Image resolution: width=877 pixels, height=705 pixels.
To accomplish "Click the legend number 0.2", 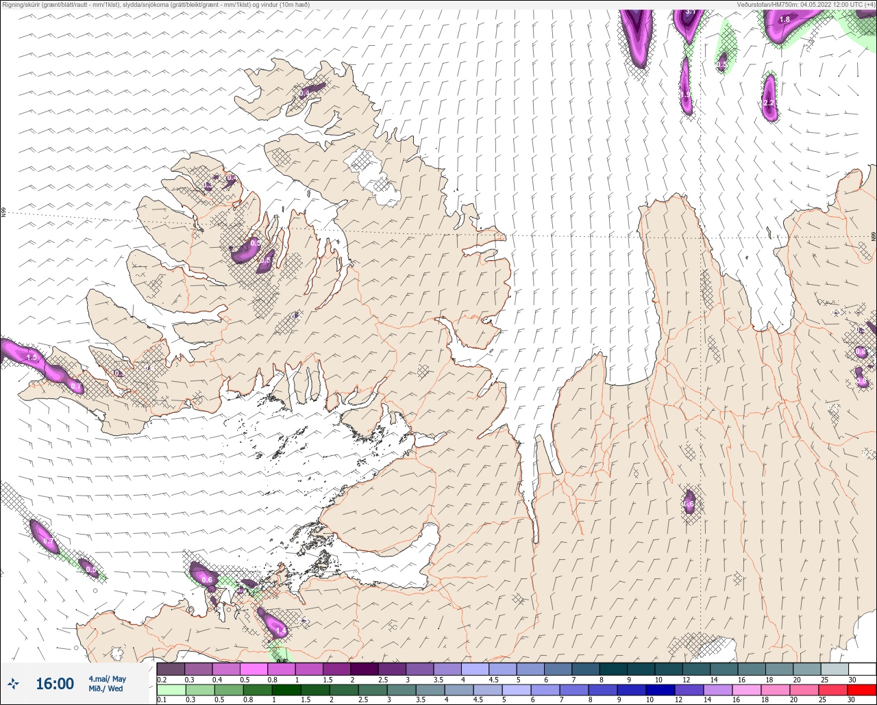I will coord(162,680).
